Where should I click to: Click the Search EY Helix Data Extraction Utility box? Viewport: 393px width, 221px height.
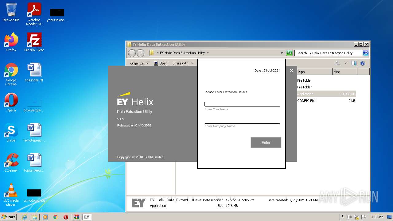(328, 53)
